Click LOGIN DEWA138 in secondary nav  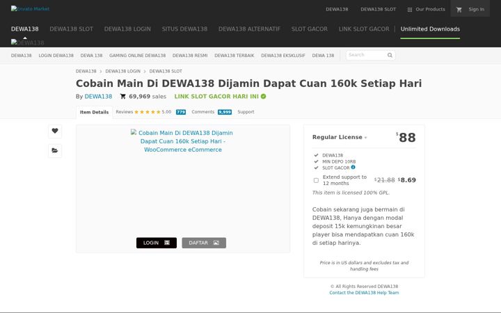point(56,55)
